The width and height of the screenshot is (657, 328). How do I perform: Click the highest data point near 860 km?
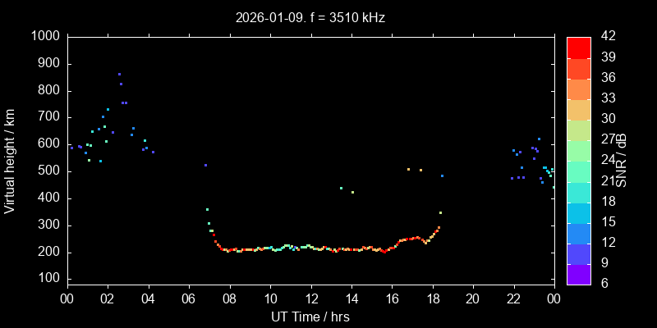point(119,75)
